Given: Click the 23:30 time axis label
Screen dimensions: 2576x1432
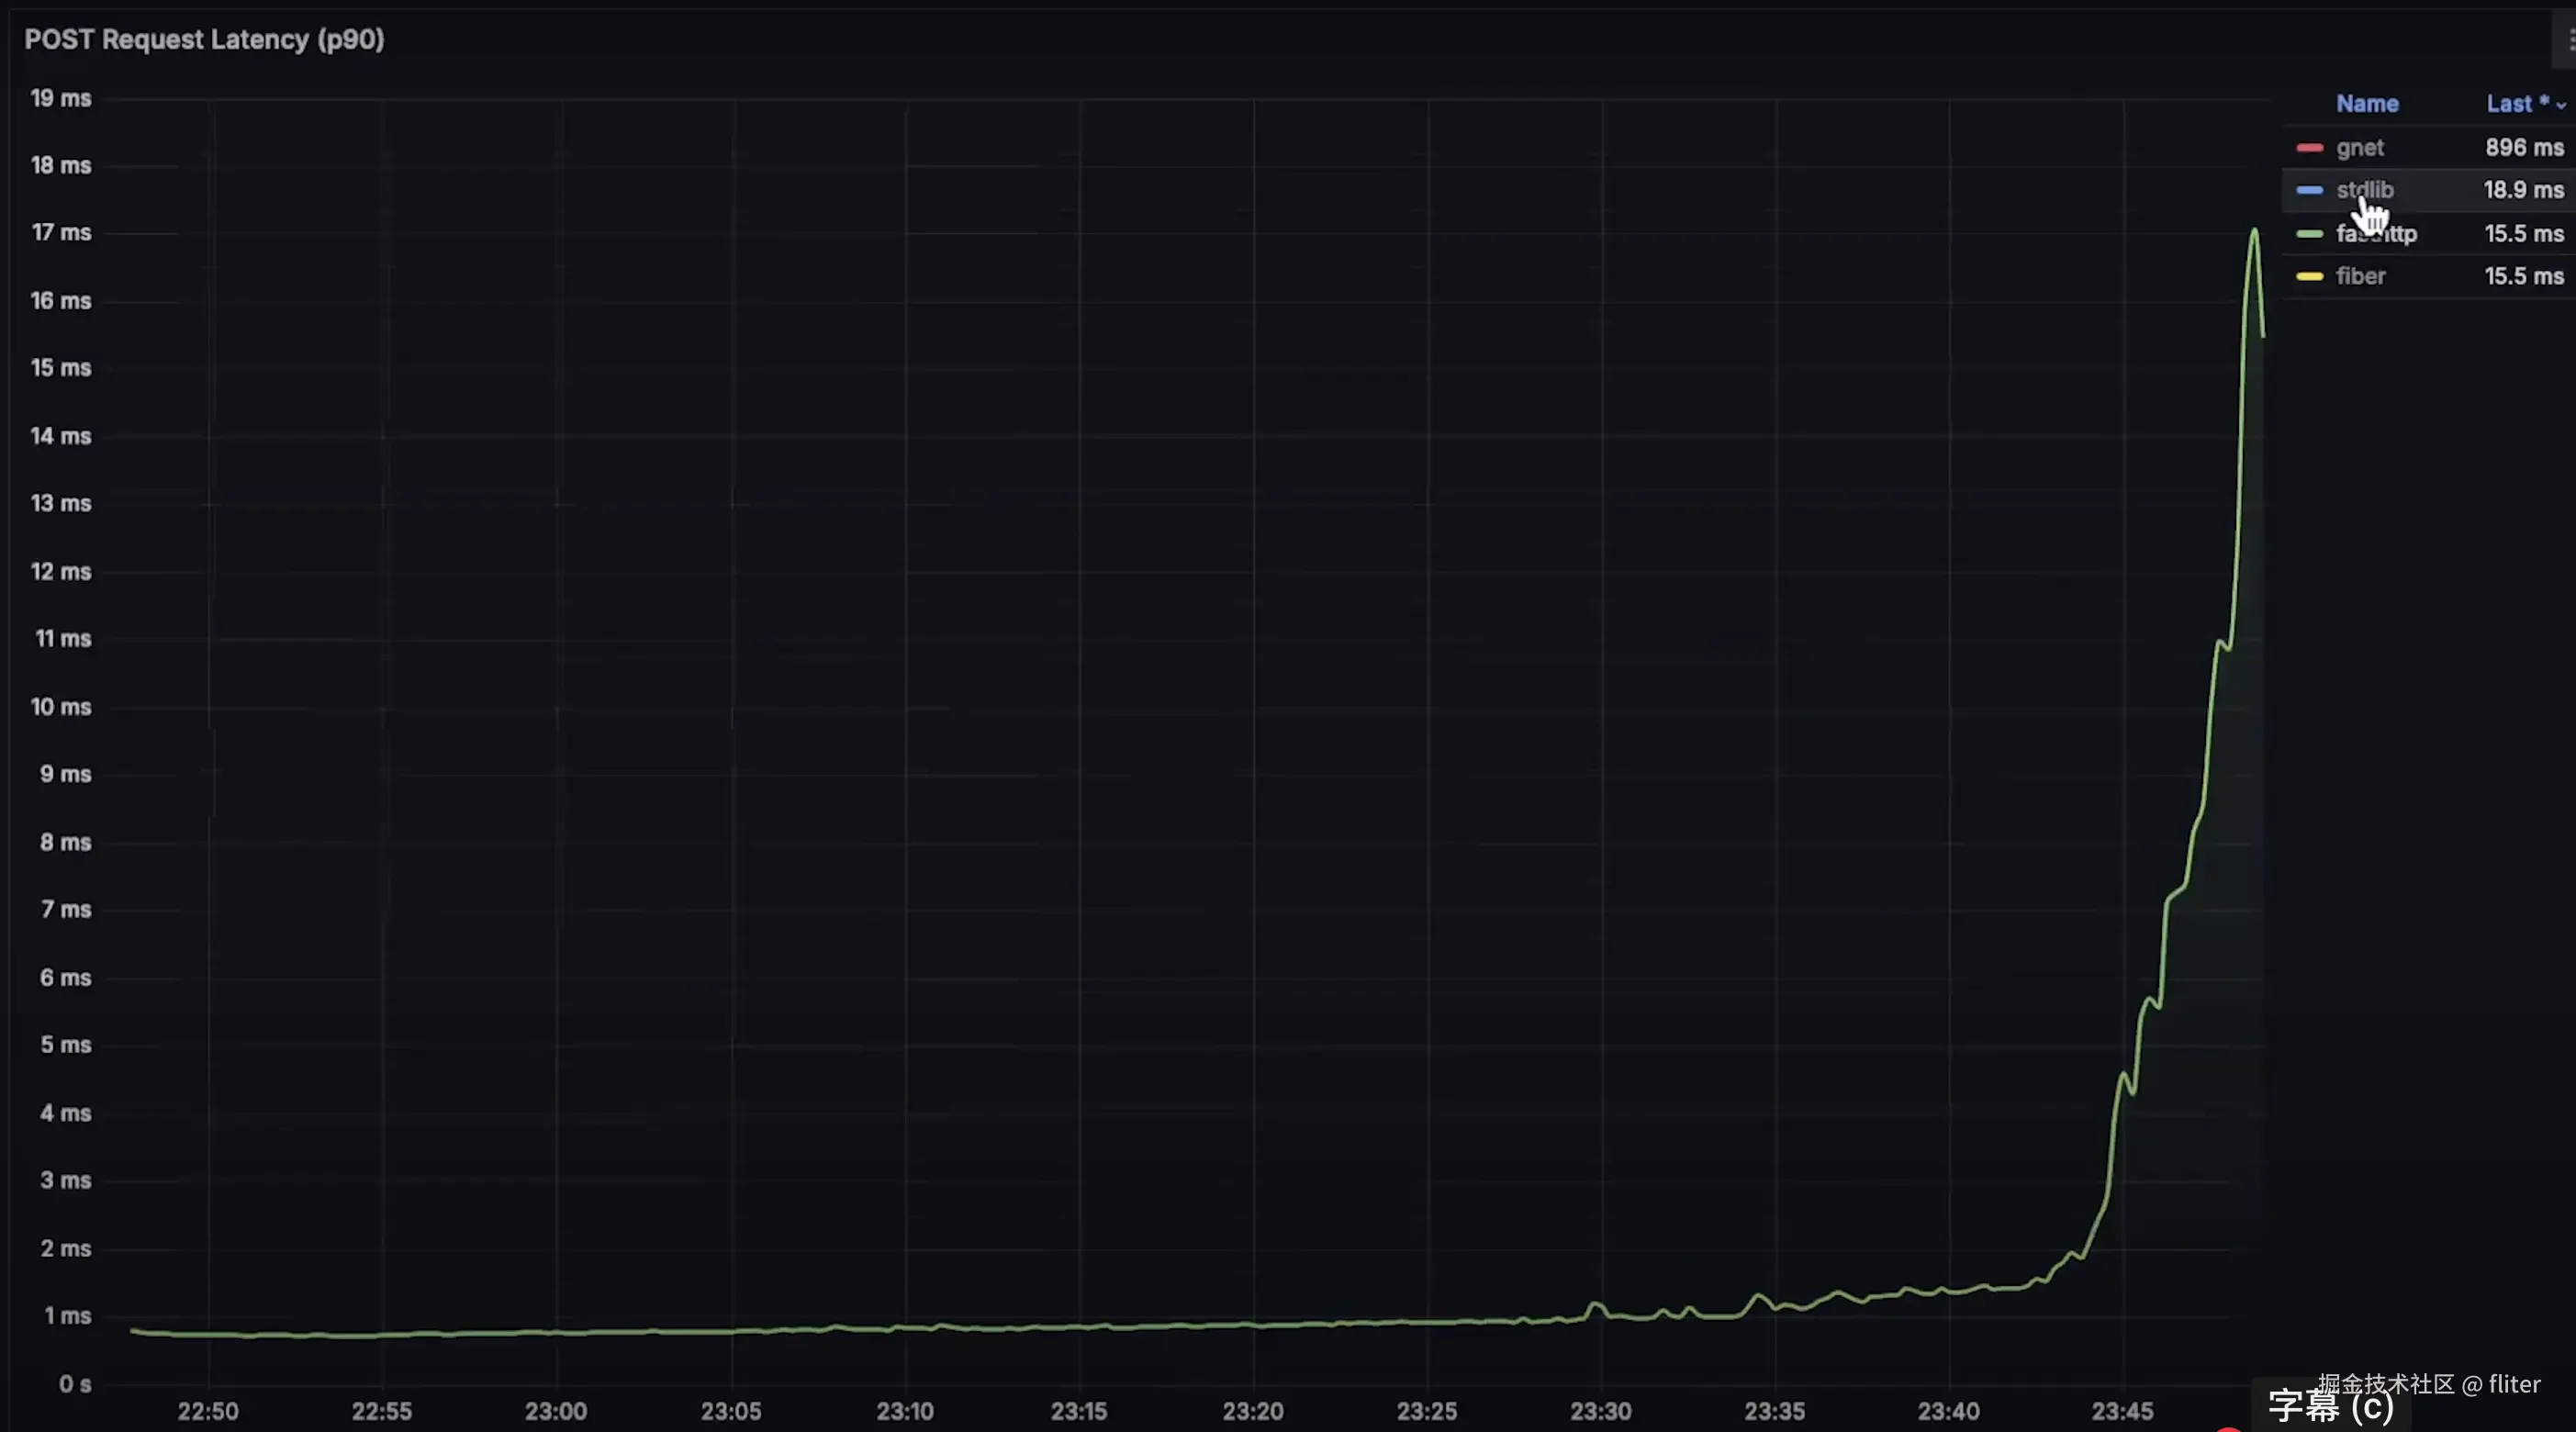Looking at the screenshot, I should click(1600, 1411).
